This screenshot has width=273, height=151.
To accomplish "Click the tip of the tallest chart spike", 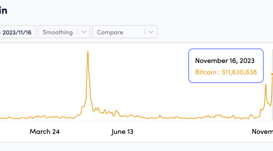I will (88, 52).
